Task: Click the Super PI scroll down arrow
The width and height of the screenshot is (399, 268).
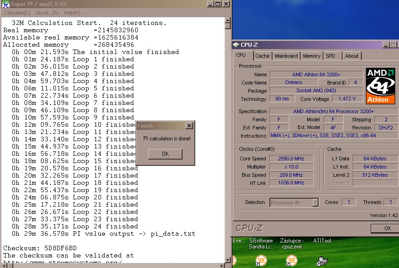Action: tap(228, 260)
